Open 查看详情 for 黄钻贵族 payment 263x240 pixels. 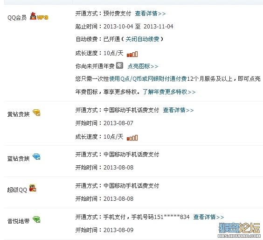pos(178,110)
